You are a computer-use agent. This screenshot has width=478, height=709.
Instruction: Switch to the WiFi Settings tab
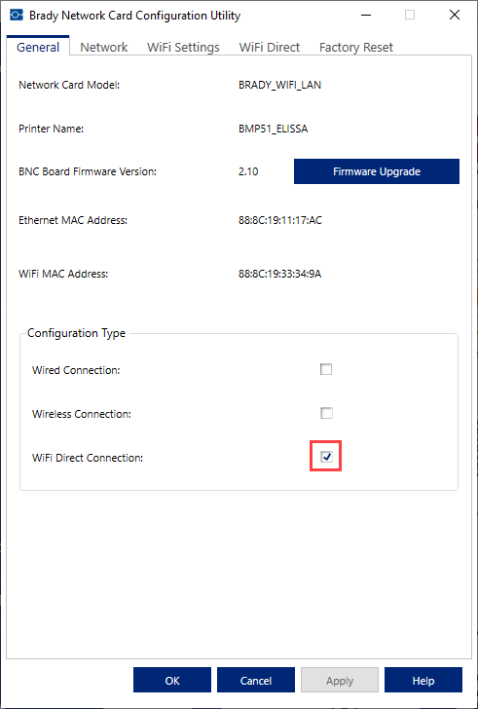coord(183,48)
